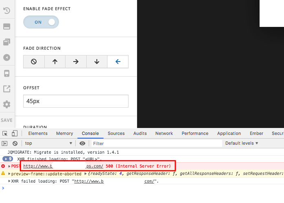Switch to the Network tab
The height and width of the screenshot is (203, 284).
click(x=164, y=133)
